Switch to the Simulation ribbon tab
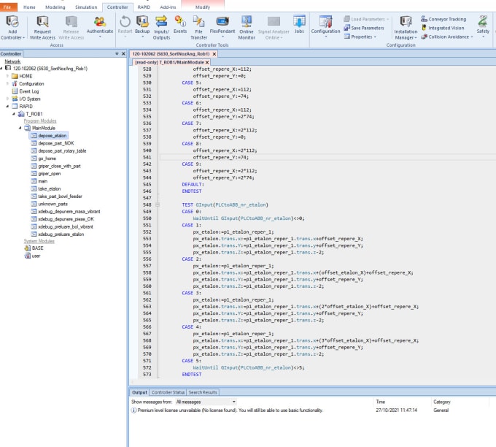 click(x=86, y=7)
